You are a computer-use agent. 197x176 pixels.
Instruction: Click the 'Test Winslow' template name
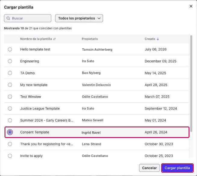[31, 97]
